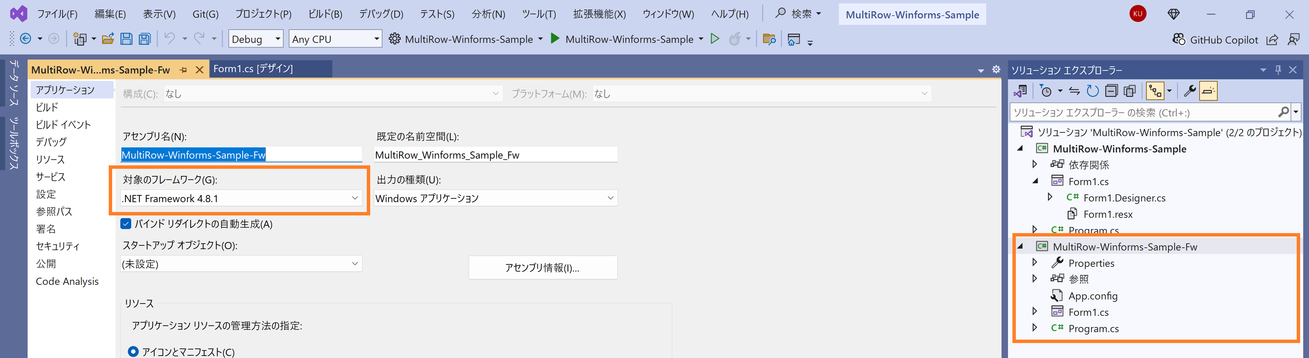Click the Pending Changes Filter clock icon

[x=1046, y=91]
